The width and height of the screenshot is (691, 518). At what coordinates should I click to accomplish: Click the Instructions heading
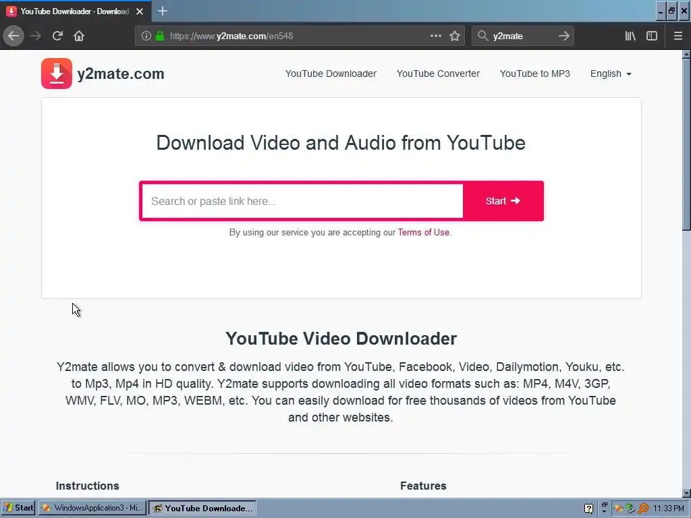coord(87,486)
